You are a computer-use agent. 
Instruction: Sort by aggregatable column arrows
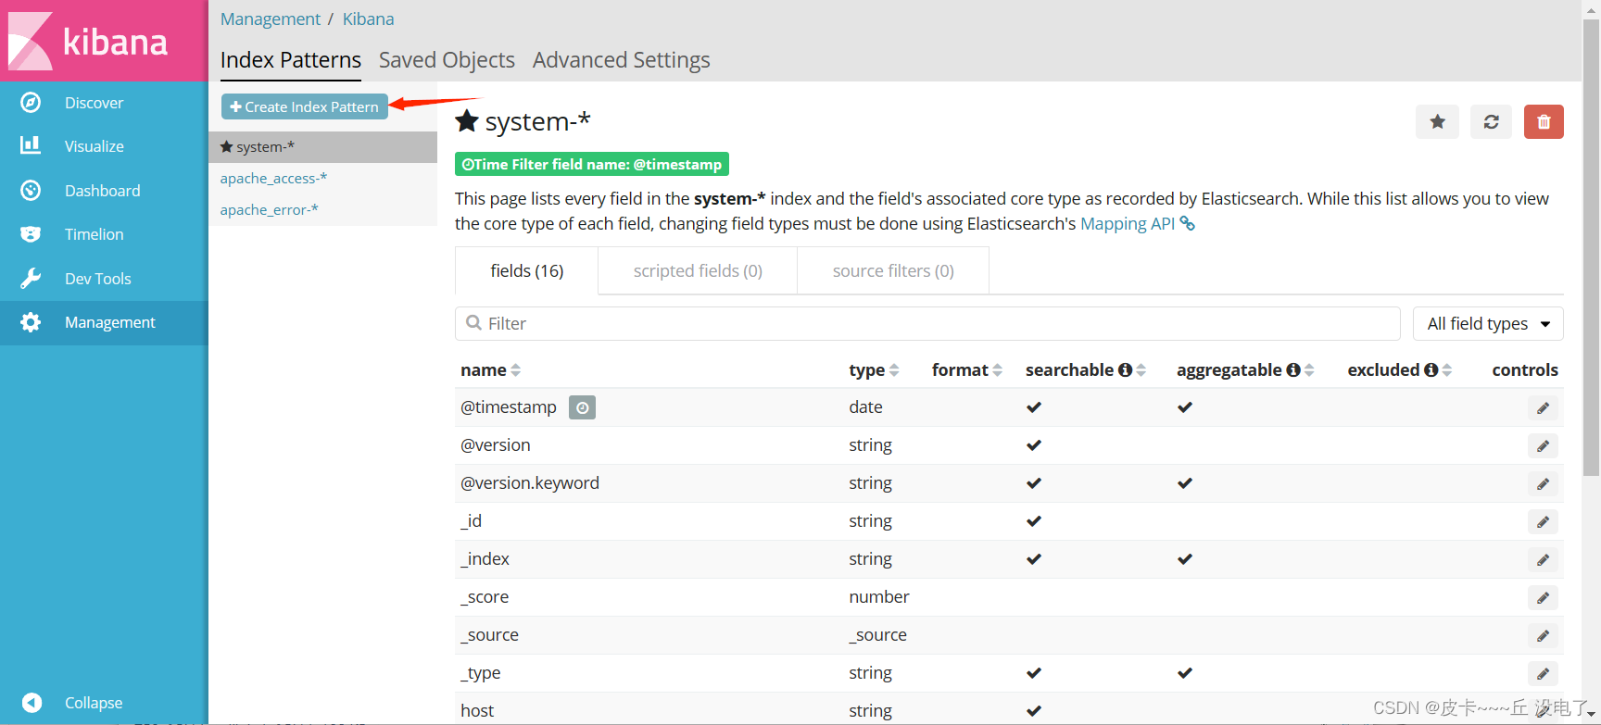coord(1309,369)
